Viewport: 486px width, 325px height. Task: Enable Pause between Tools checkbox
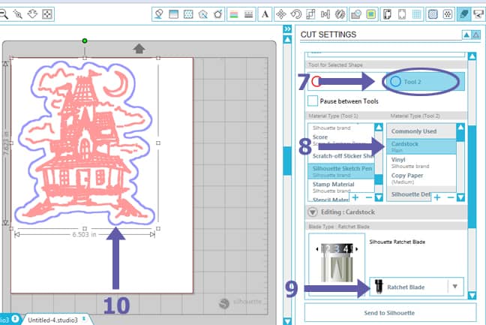(x=313, y=101)
